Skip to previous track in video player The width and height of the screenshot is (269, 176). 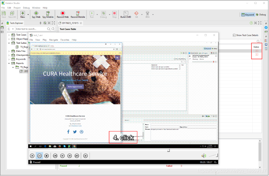click(55, 156)
